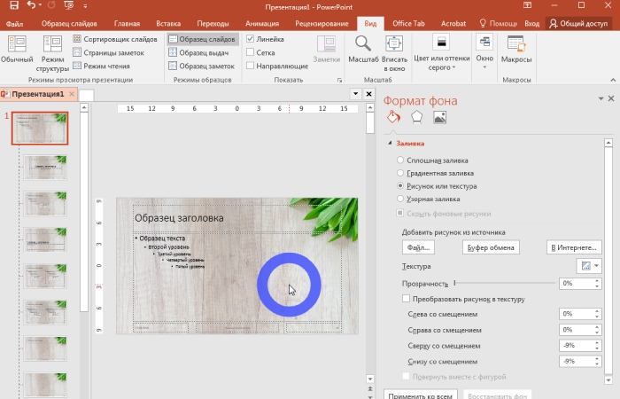Image resolution: width=620 pixels, height=399 pixels.
Task: Click the Прозрачность 0% value field
Action: tap(577, 283)
